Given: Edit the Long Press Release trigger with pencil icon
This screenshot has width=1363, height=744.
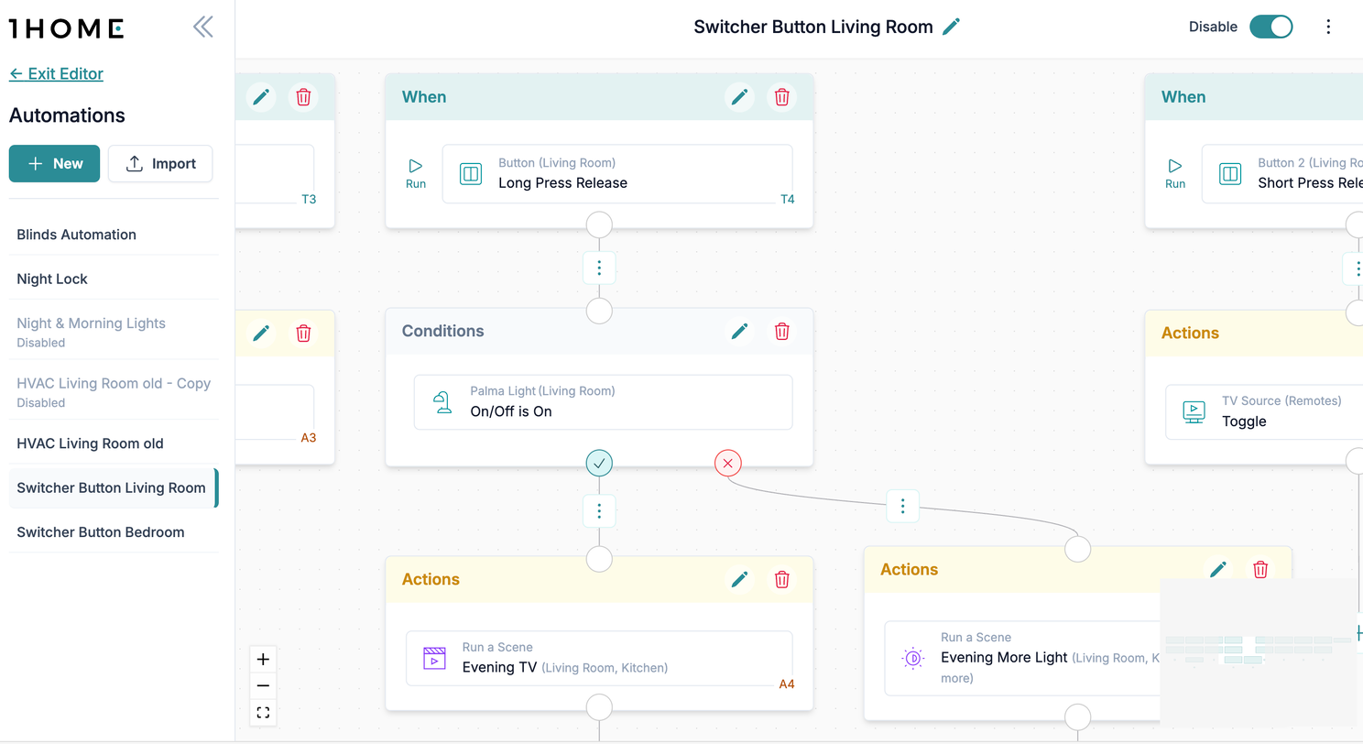Looking at the screenshot, I should (x=738, y=96).
